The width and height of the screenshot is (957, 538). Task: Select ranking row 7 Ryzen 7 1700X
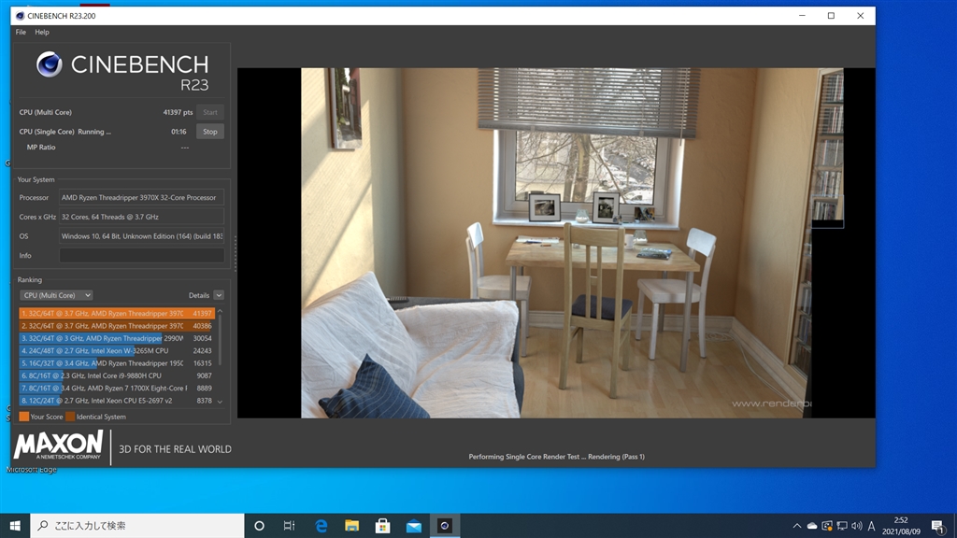click(x=117, y=388)
